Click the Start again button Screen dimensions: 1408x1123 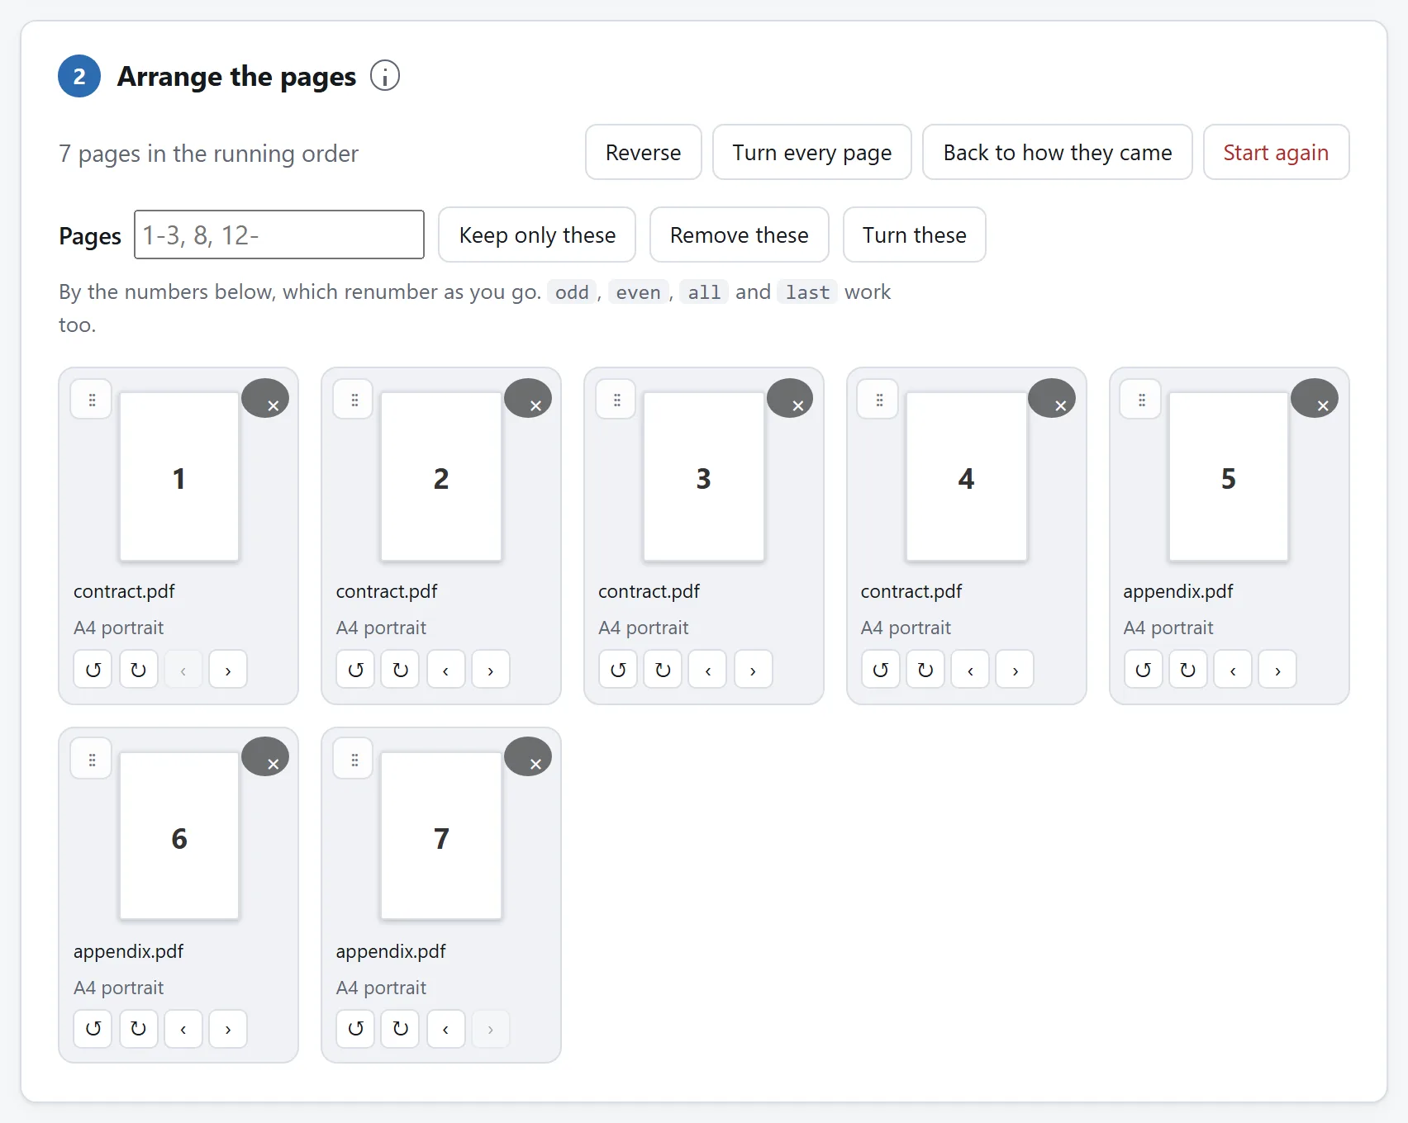click(1277, 152)
